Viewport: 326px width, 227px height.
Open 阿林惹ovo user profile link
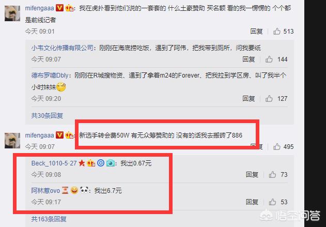(45, 190)
